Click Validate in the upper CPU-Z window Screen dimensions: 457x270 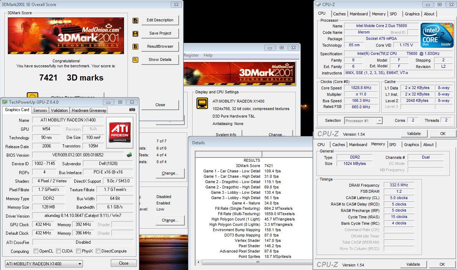coord(414,134)
